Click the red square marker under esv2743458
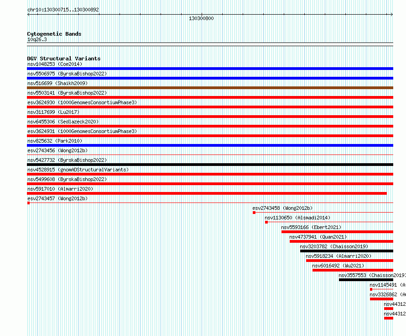 click(254, 213)
